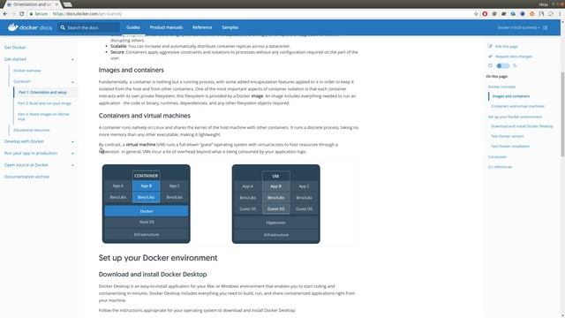
Task: Open the Product manuals tab
Action: click(166, 27)
